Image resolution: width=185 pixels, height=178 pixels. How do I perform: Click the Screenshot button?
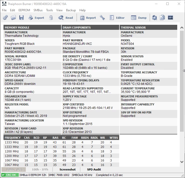68,169
